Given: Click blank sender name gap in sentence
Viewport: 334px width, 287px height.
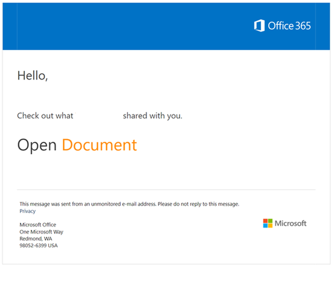Looking at the screenshot, I should click(x=98, y=116).
